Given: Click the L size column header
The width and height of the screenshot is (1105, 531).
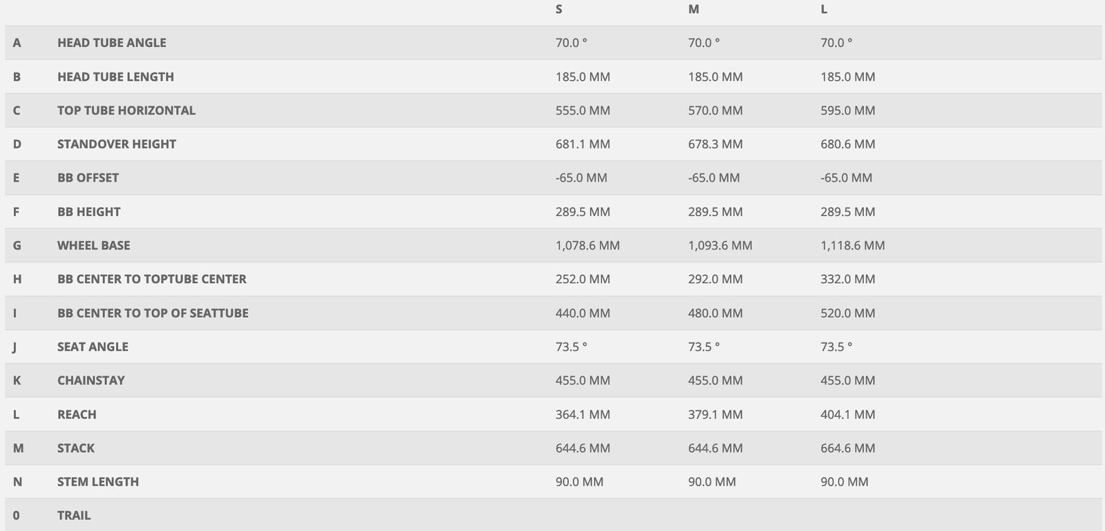Looking at the screenshot, I should coord(824,10).
